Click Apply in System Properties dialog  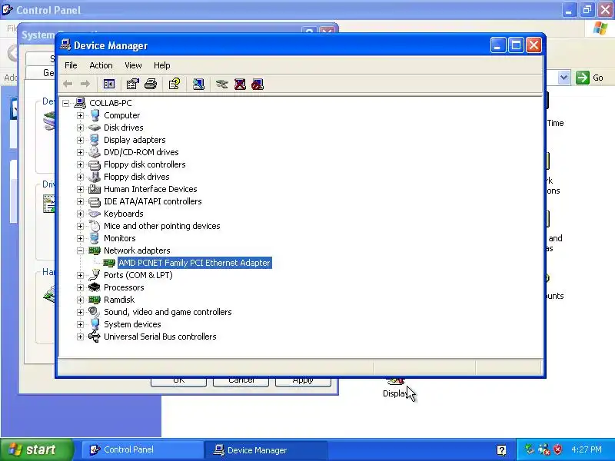click(x=303, y=381)
